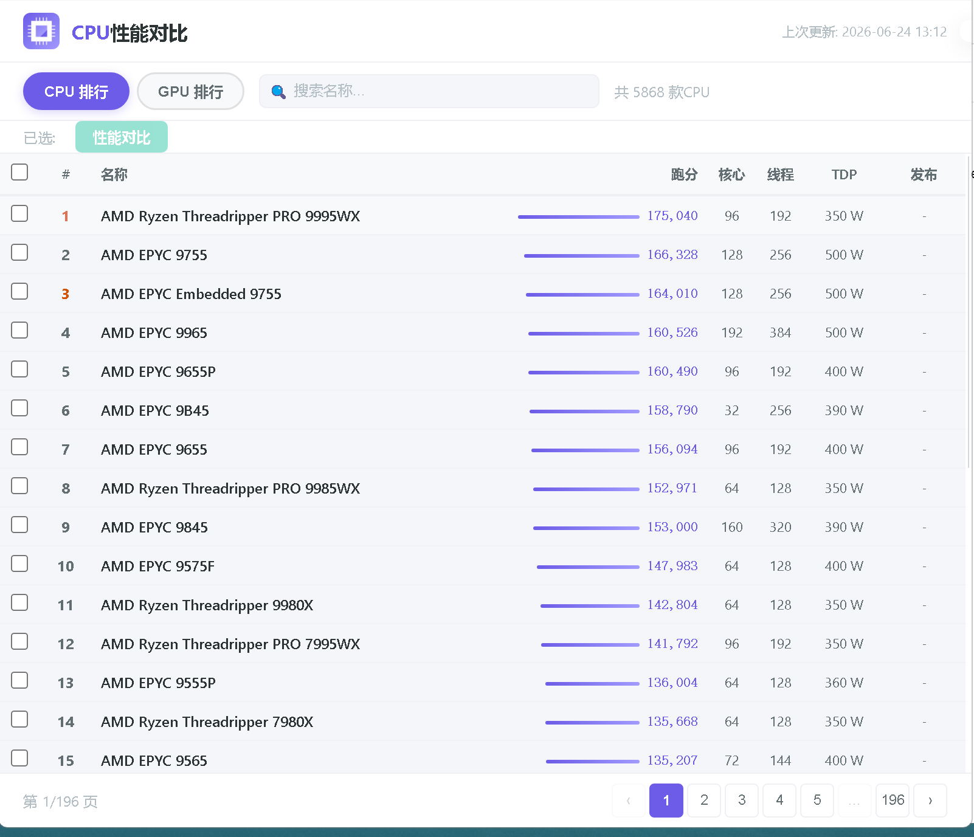Switch to the CPU 排行 tab
The height and width of the screenshot is (837, 974).
pyautogui.click(x=76, y=92)
